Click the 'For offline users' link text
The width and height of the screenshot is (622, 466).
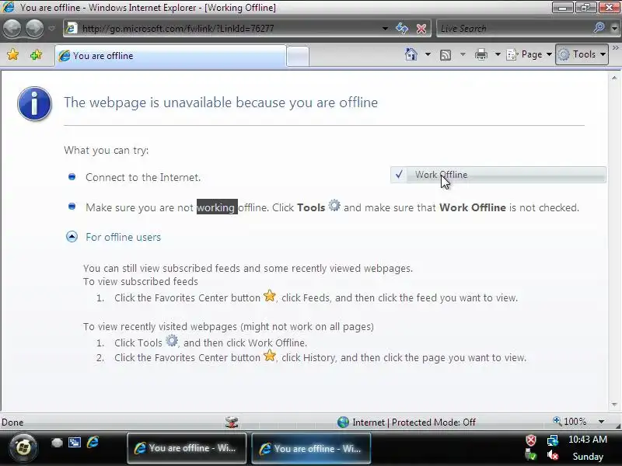tap(123, 237)
